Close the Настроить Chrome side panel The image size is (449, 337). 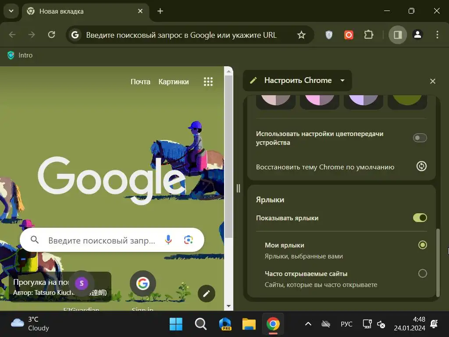[433, 81]
